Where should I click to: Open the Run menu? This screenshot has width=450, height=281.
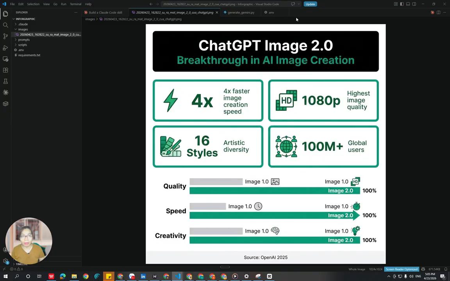[x=64, y=4]
